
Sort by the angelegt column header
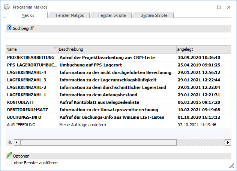202,49
